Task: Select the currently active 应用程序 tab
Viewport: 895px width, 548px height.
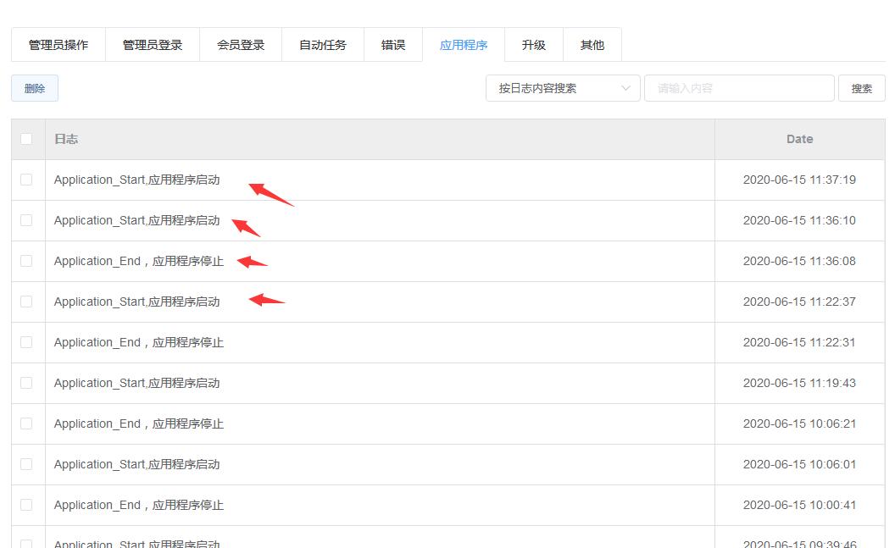Action: (464, 45)
